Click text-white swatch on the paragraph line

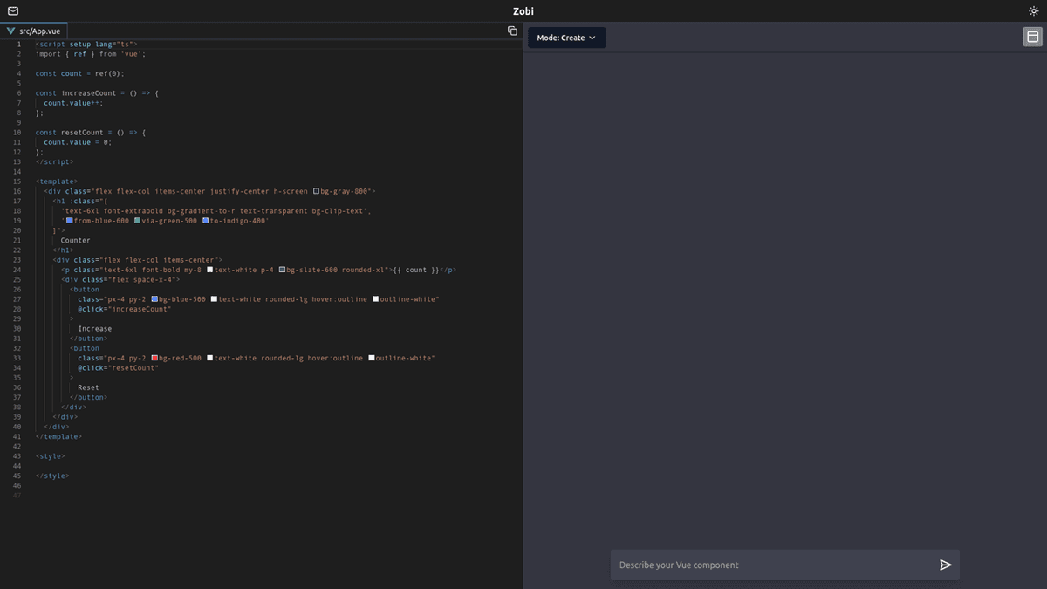click(x=209, y=270)
